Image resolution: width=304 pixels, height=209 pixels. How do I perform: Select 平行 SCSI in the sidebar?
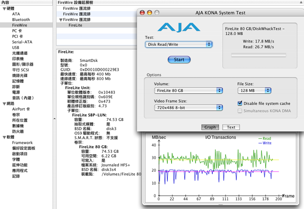pos(21,70)
